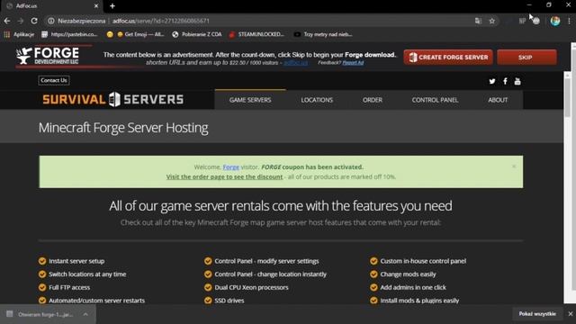Close the downloads bar
Screen dimensions: 576x324
(570, 314)
